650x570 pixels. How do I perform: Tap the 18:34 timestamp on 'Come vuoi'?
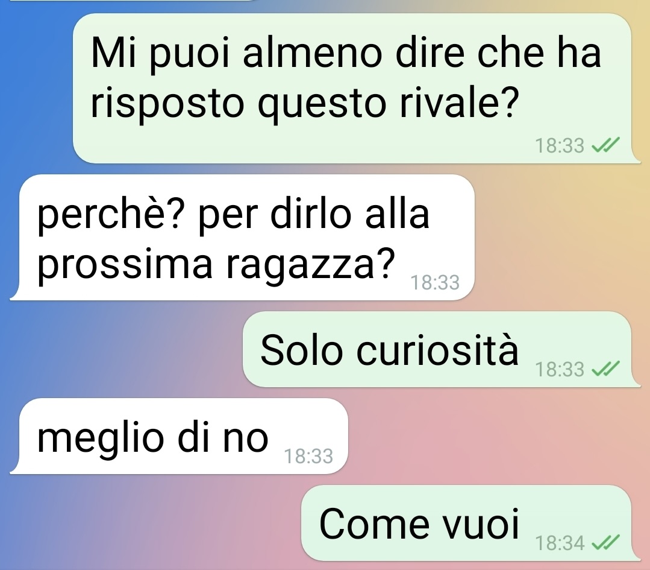560,543
